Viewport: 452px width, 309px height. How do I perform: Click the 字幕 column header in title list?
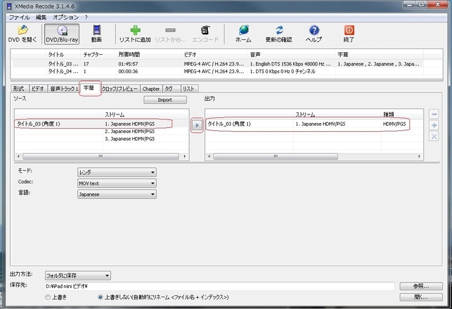pyautogui.click(x=379, y=54)
